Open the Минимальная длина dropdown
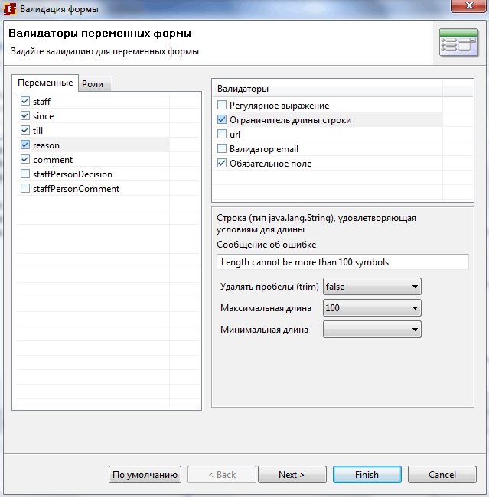489x497 pixels. pyautogui.click(x=372, y=330)
